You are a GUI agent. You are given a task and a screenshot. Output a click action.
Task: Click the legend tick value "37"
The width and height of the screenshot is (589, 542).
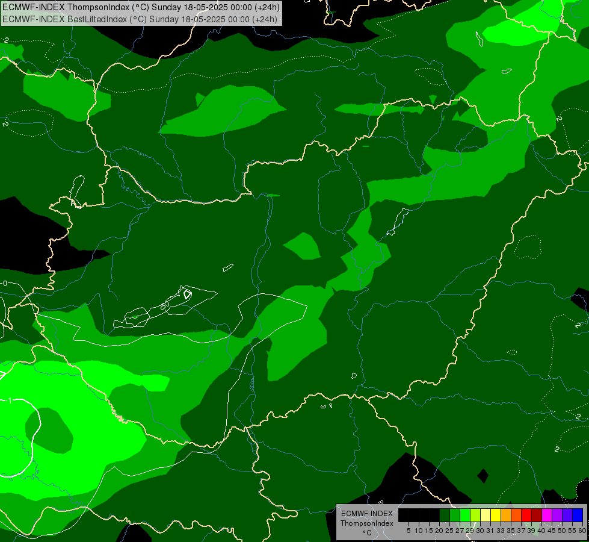point(522,531)
